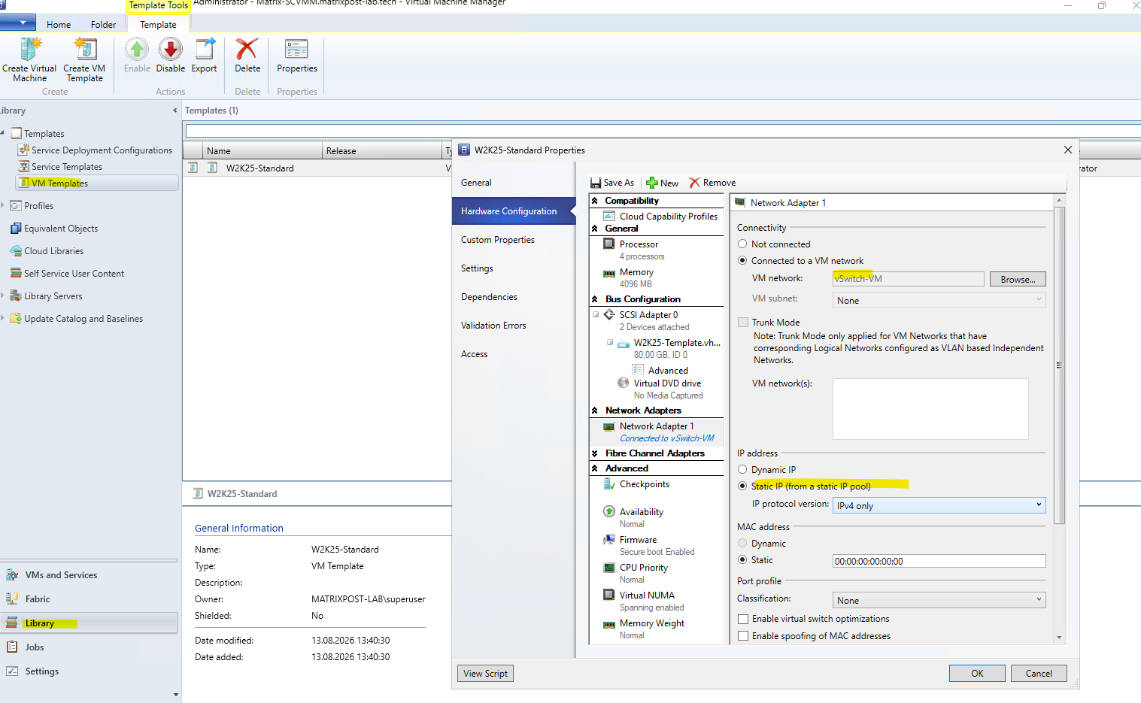Select the Virtual NUMA icon
Viewport: 1141px width, 703px height.
pos(609,595)
